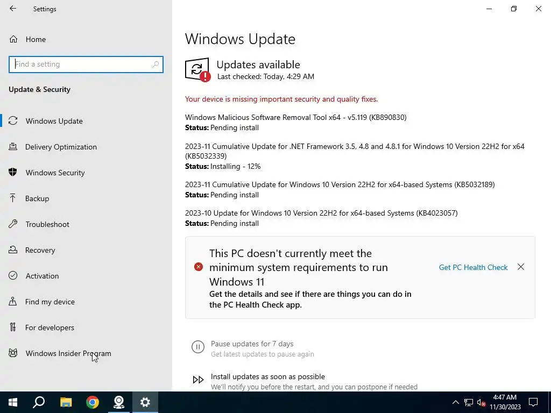
Task: Click the Updates available status text
Action: click(x=258, y=65)
